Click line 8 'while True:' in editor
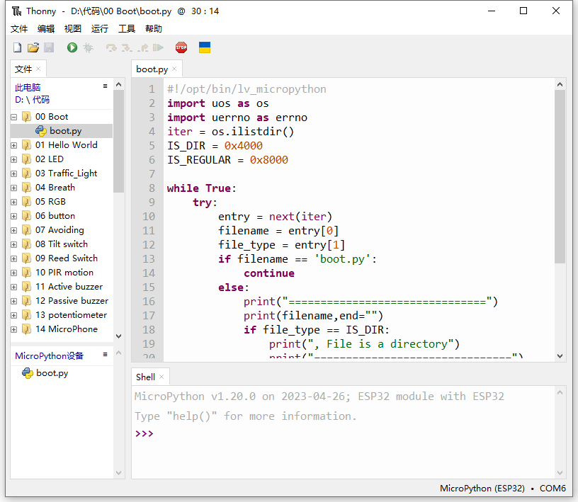Image resolution: width=578 pixels, height=502 pixels. (x=201, y=188)
